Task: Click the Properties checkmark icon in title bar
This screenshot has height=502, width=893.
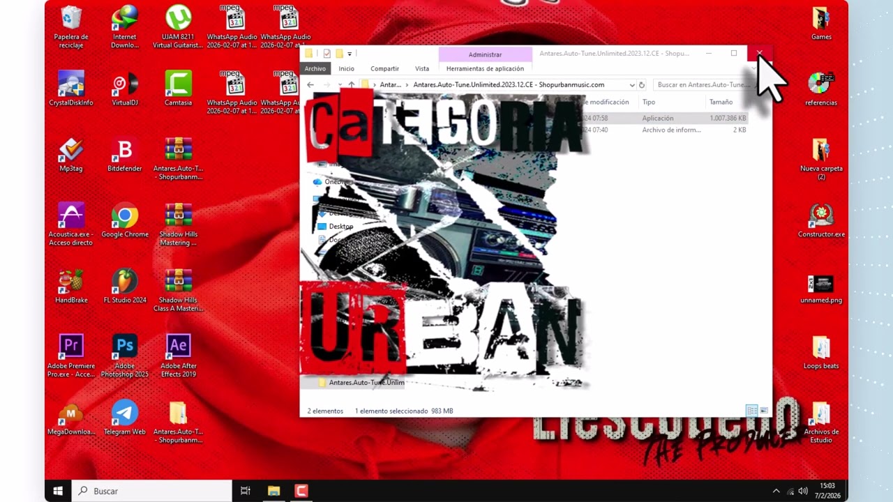Action: pos(327,54)
